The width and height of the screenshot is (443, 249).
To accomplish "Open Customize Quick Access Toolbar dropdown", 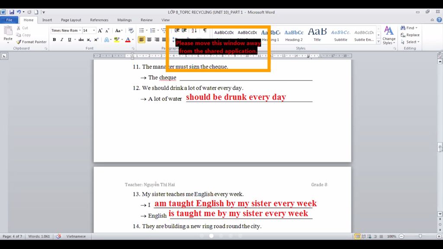I will 44,12.
